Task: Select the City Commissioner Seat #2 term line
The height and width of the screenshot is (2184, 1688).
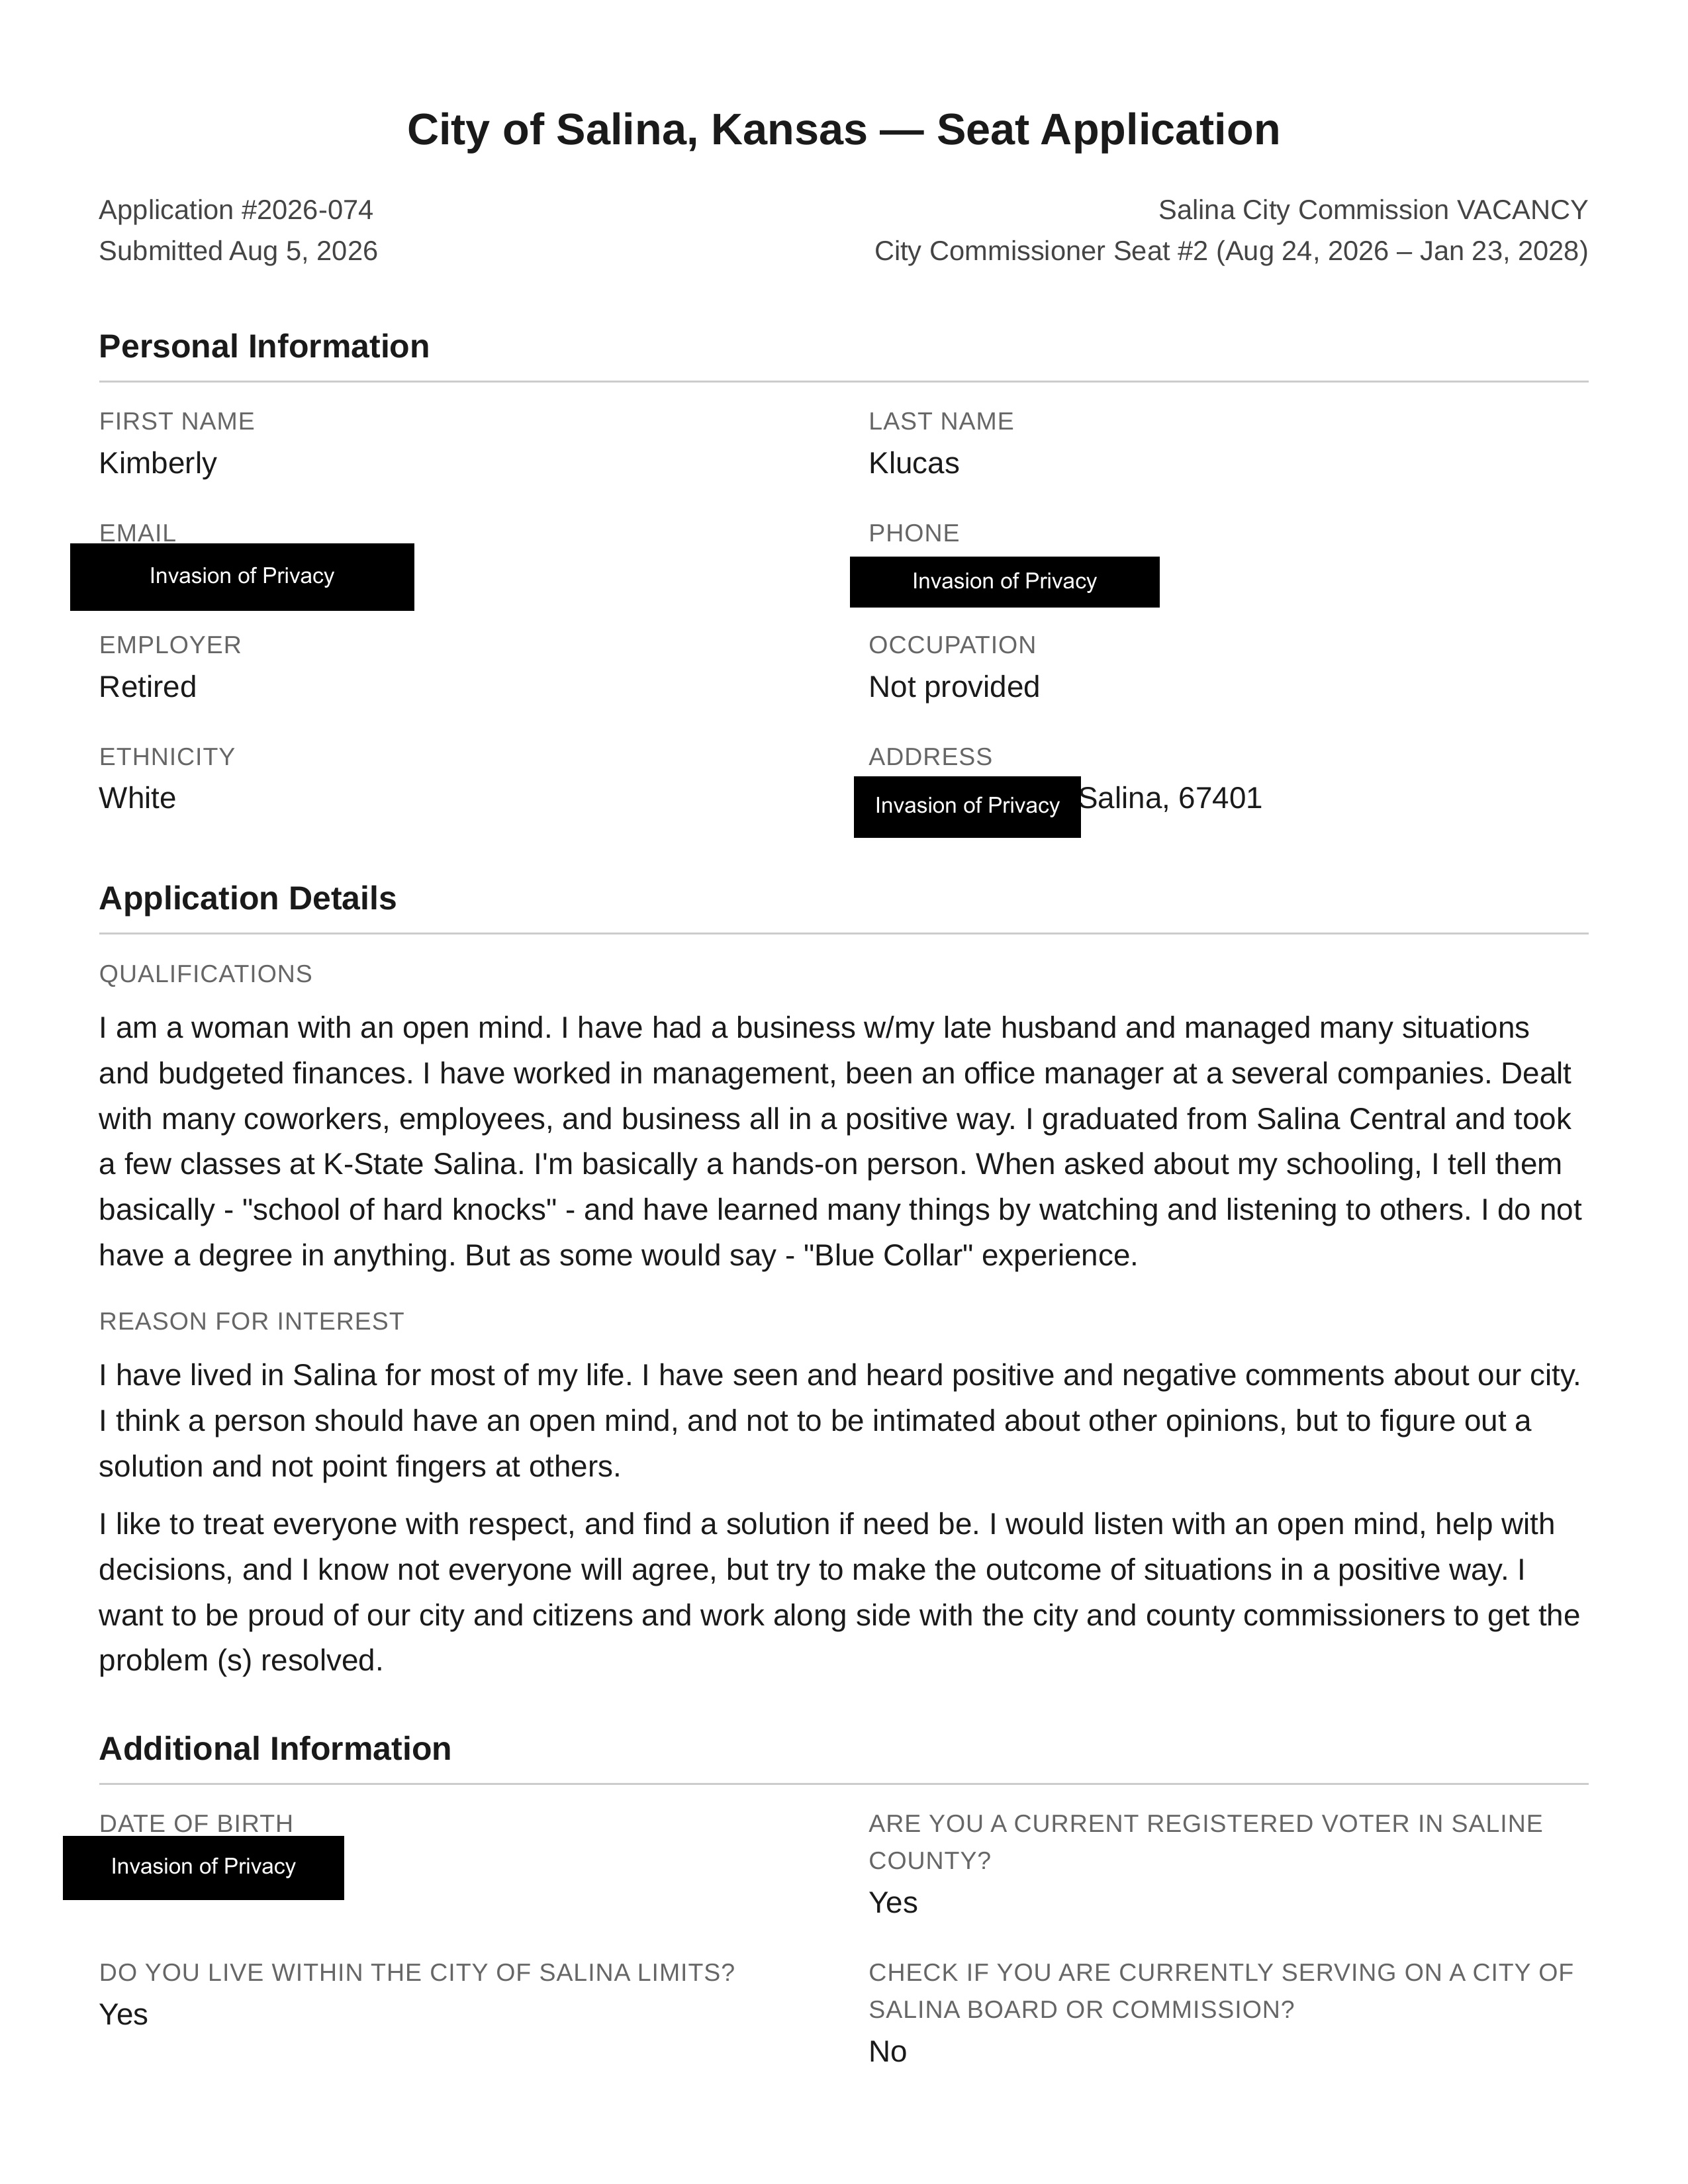Action: coord(1231,251)
